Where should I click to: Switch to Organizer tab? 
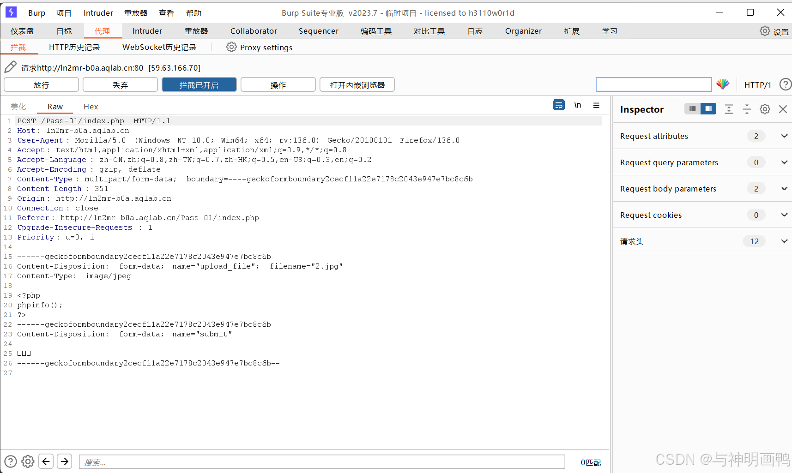coord(523,31)
